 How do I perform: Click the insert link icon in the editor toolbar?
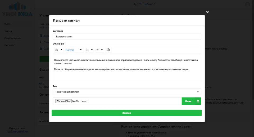[97, 50]
